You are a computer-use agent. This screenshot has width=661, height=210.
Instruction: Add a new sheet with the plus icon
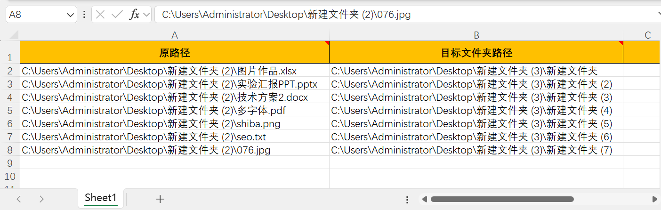click(x=160, y=199)
